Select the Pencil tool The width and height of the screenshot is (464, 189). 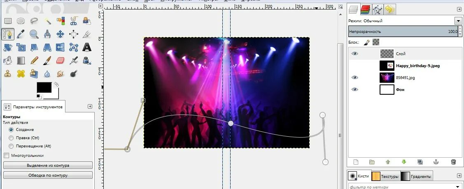pos(34,61)
